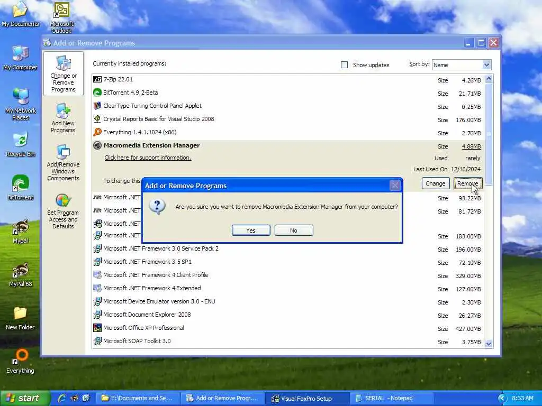Image resolution: width=542 pixels, height=406 pixels.
Task: Click the MyPal 68 desktop shortcut
Action: tap(20, 275)
